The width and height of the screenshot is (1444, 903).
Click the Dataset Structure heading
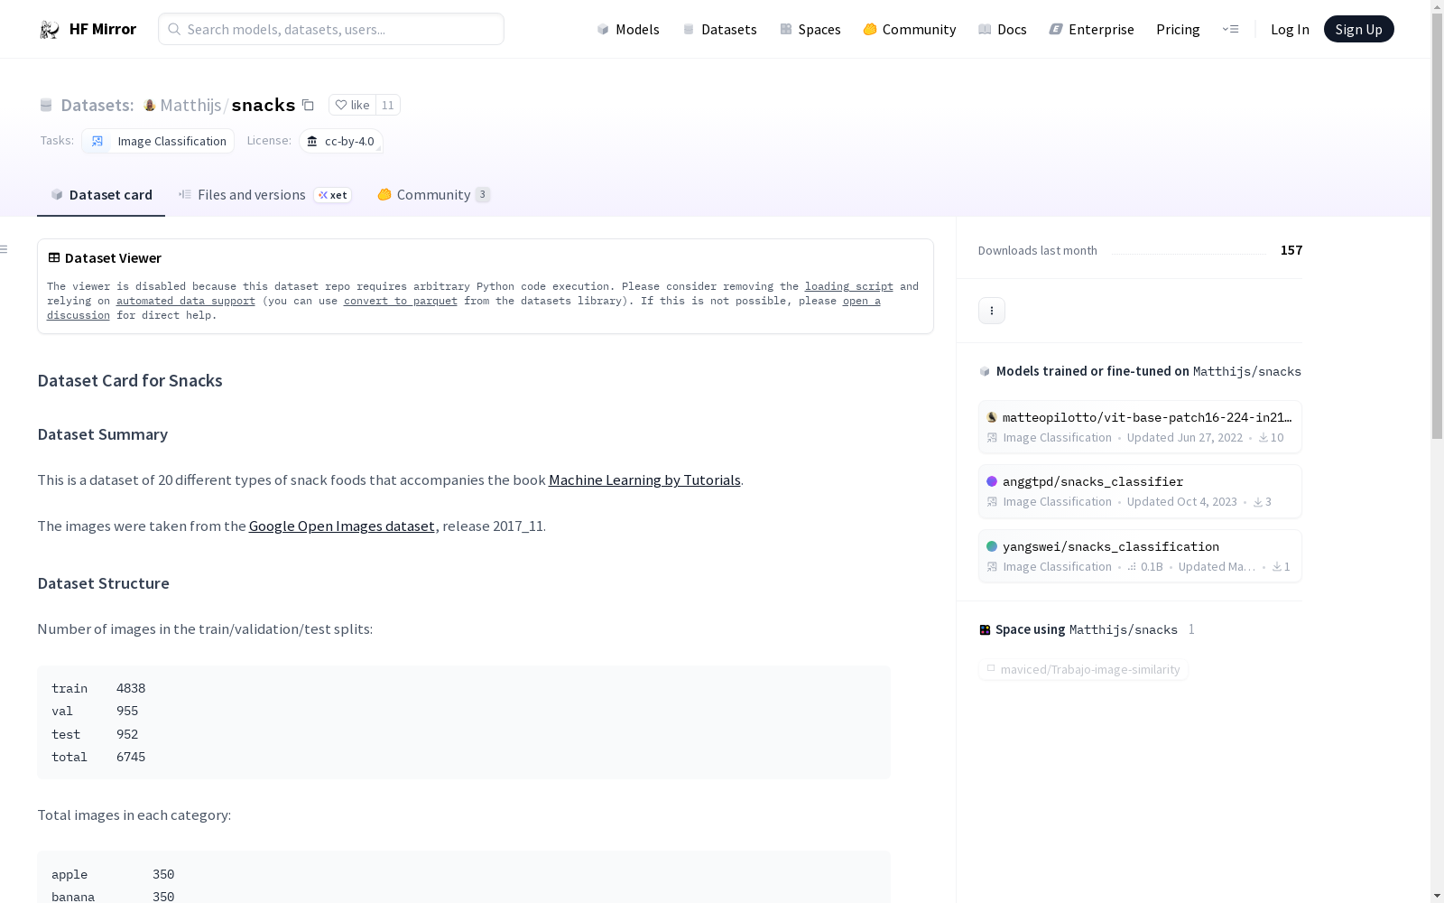tap(104, 583)
